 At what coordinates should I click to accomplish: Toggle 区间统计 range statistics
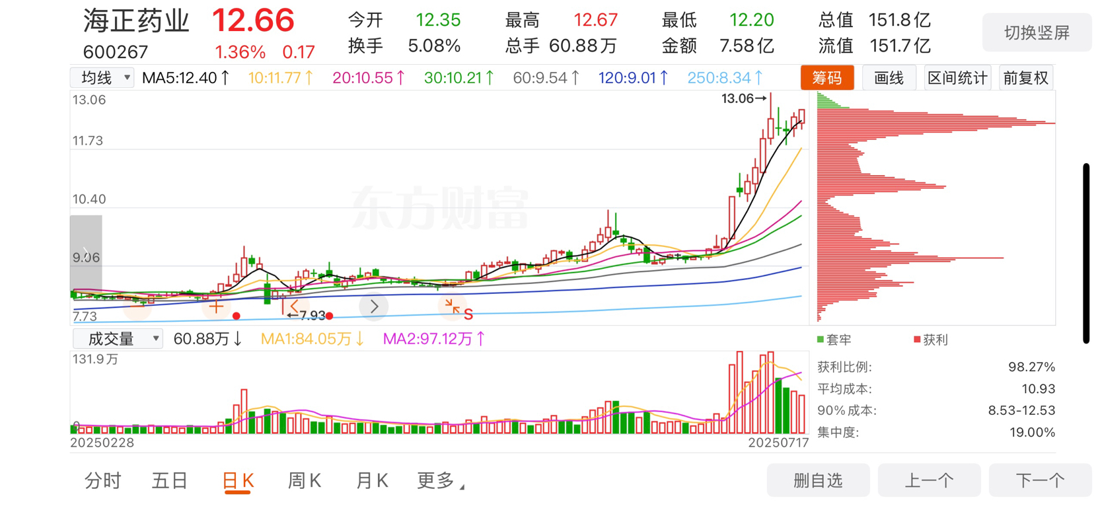pyautogui.click(x=957, y=78)
